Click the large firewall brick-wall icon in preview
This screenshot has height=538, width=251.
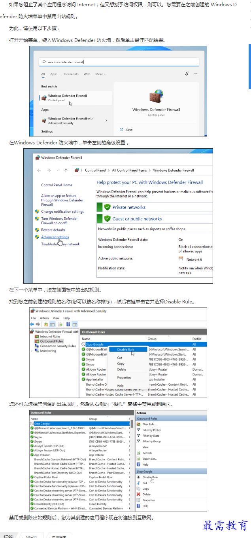[156, 97]
